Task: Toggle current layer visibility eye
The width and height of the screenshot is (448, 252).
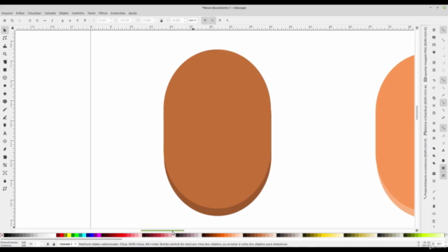Action: coord(48,244)
